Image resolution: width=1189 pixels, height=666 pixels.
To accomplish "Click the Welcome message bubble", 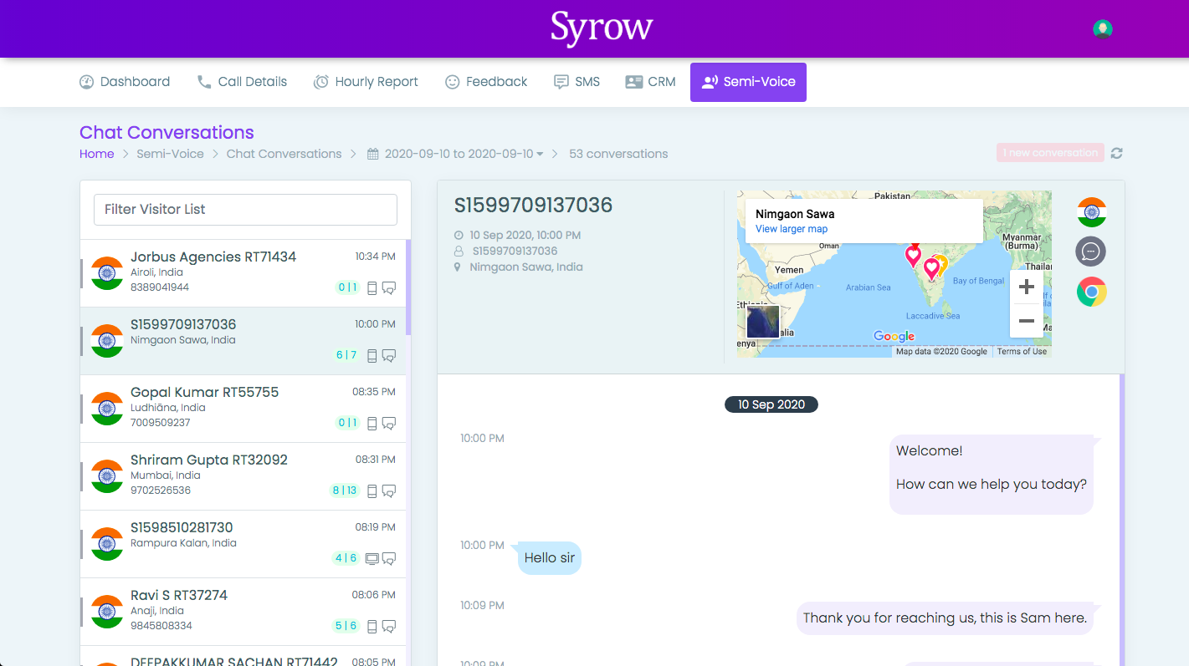I will [992, 474].
